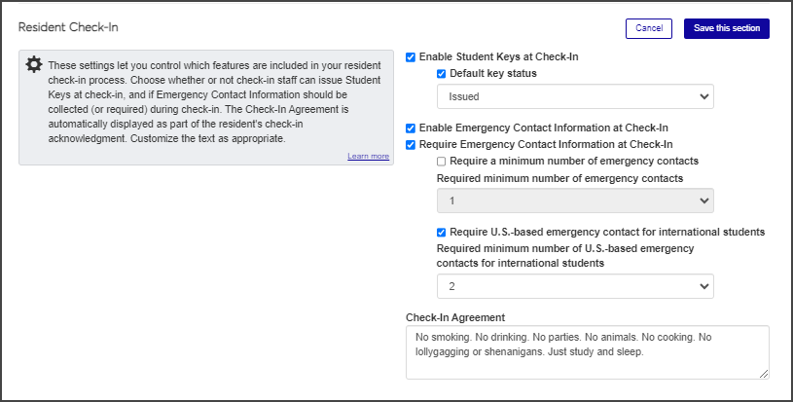Toggle Enable Student Keys at Check-In
Screen dimensions: 793x402
coord(411,57)
